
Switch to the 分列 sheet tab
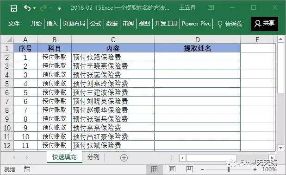pyautogui.click(x=93, y=157)
